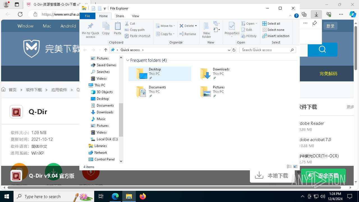
Task: Click Pin to Quick access icon
Action: 90,30
